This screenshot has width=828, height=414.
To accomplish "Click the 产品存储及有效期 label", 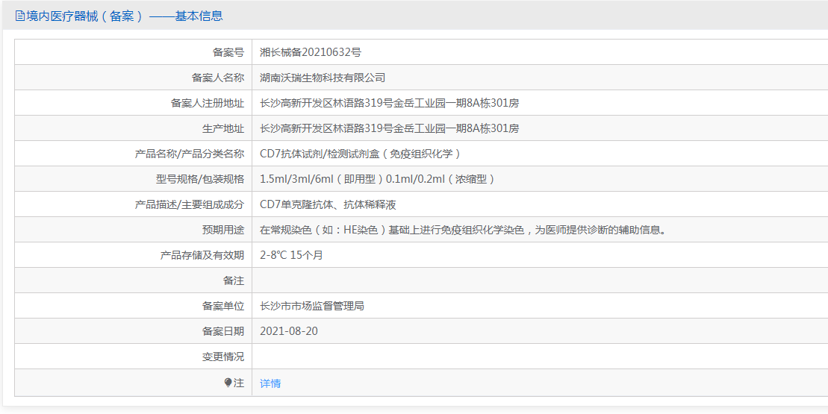I will coord(202,254).
